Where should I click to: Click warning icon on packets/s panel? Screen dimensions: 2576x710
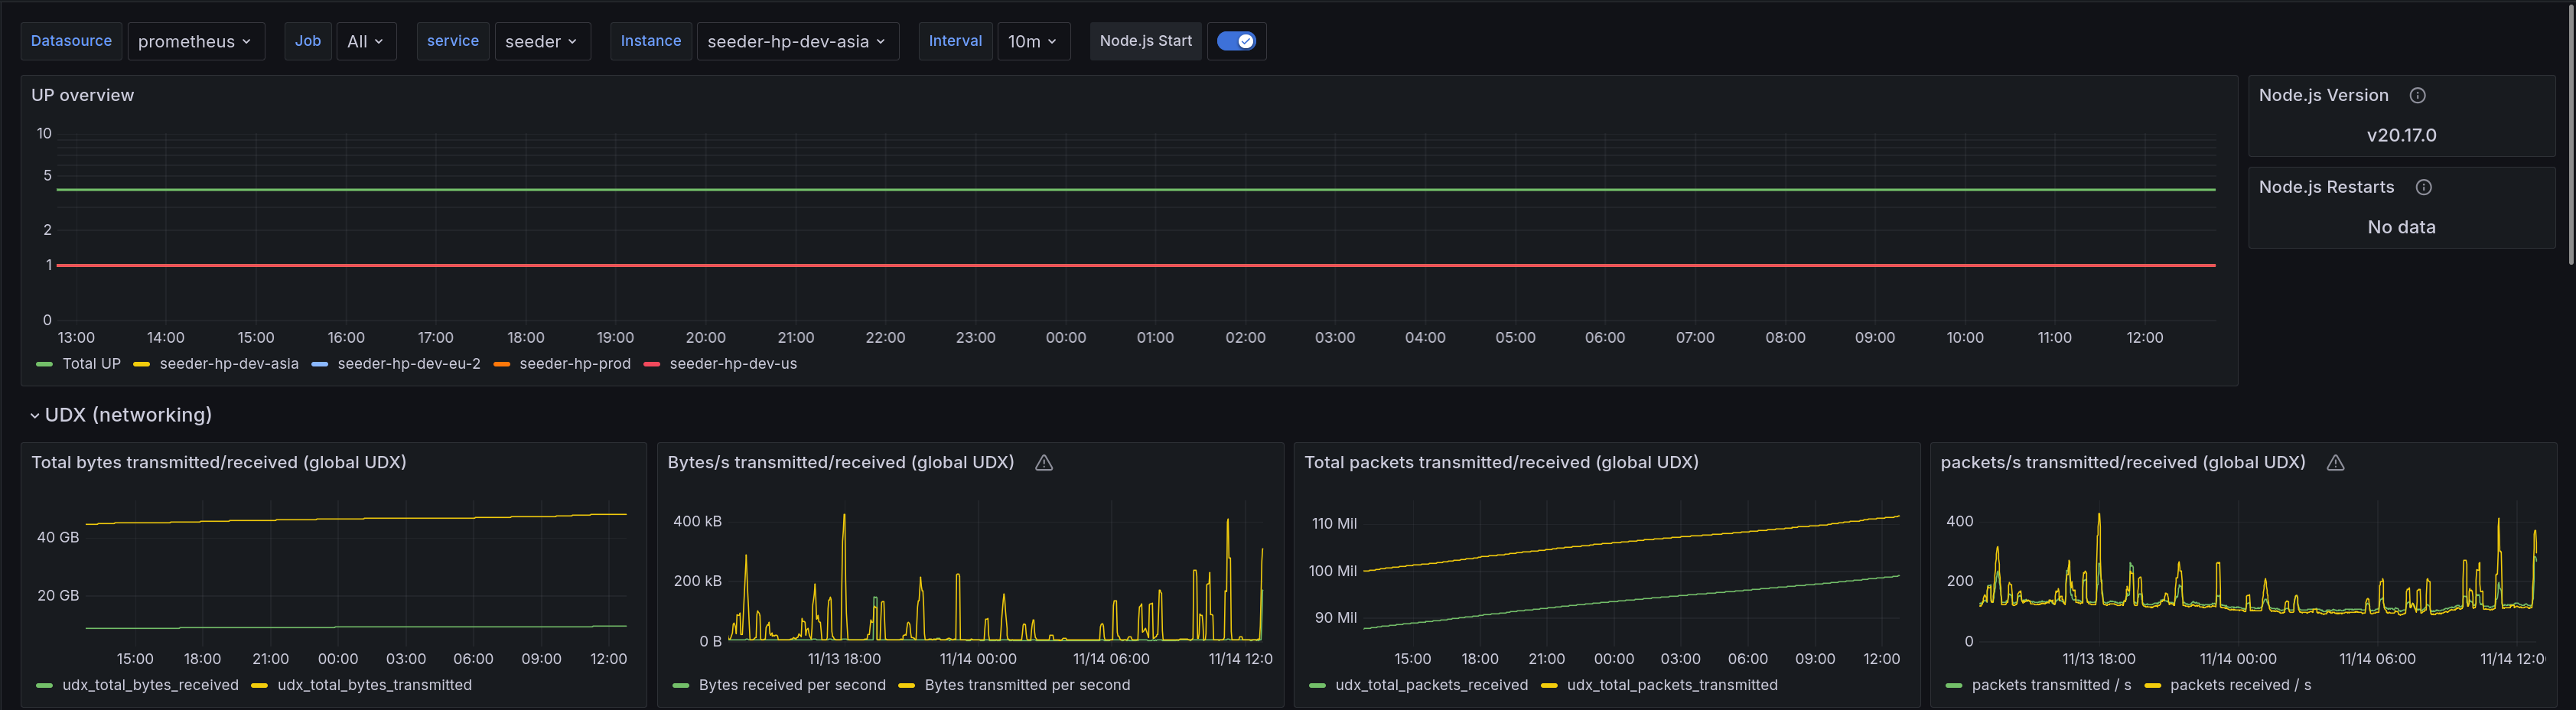point(2335,463)
